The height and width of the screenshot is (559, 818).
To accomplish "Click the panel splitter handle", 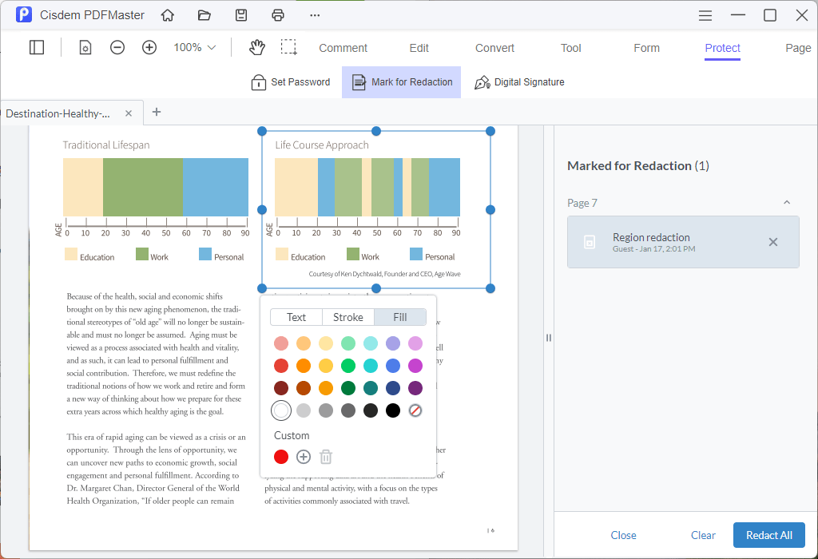I will click(x=548, y=337).
